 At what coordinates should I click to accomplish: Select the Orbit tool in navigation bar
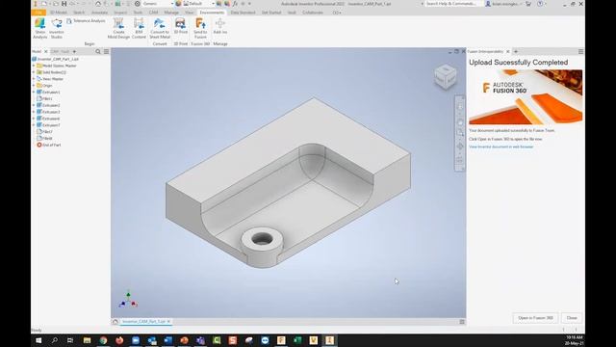(460, 147)
